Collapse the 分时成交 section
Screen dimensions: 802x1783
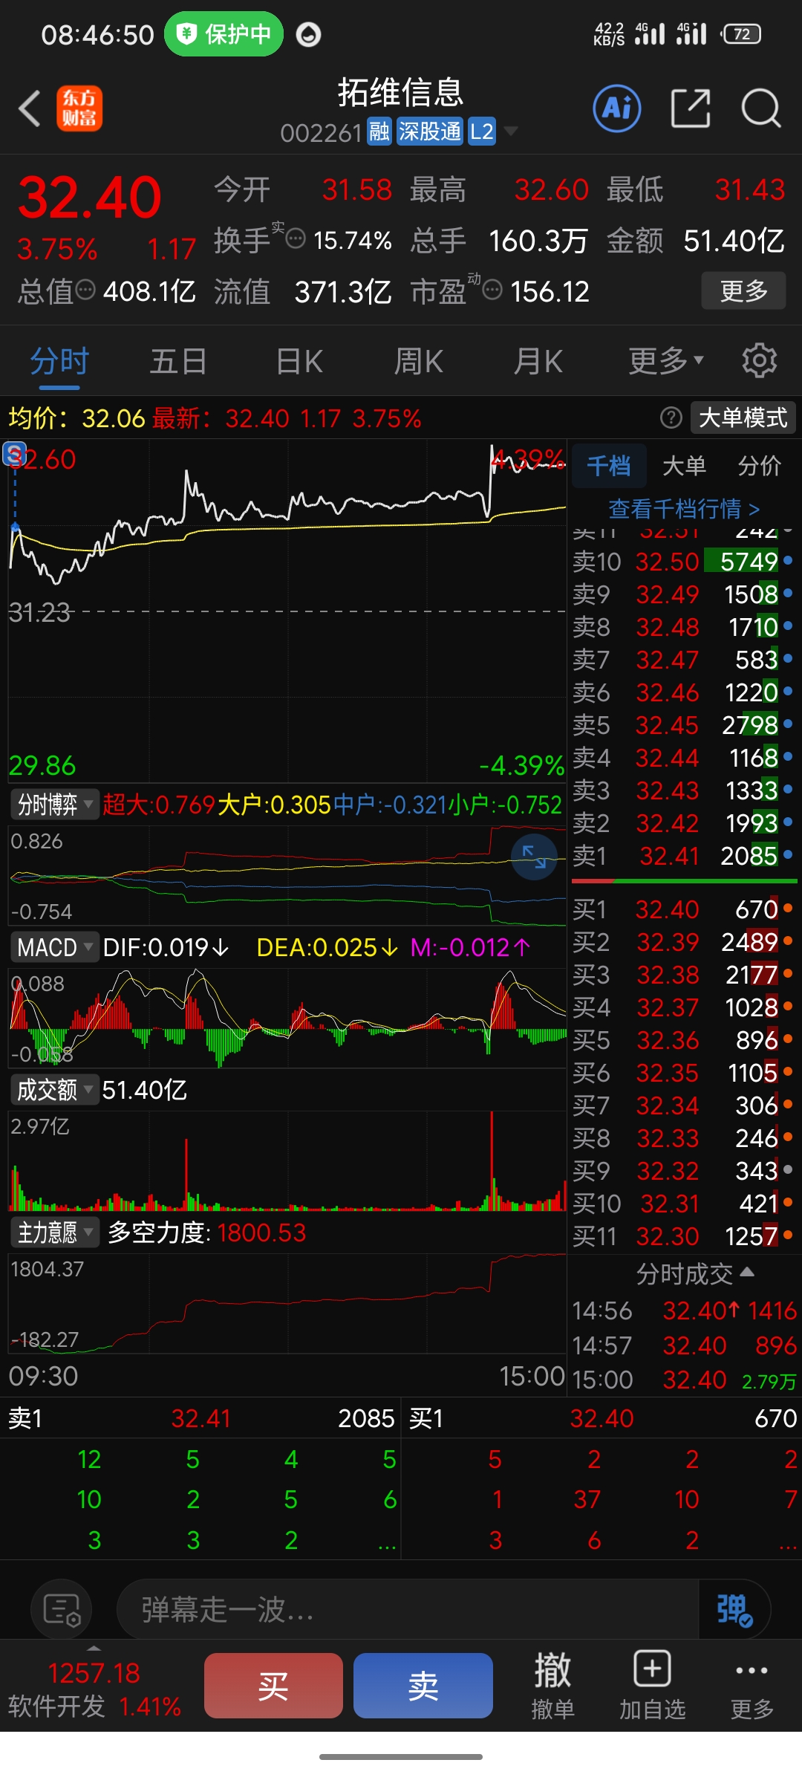(x=695, y=1274)
